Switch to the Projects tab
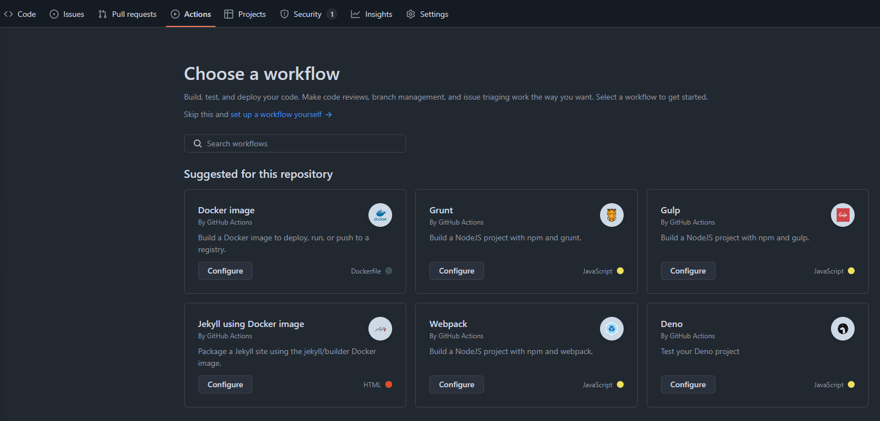Image resolution: width=880 pixels, height=421 pixels. [x=245, y=14]
